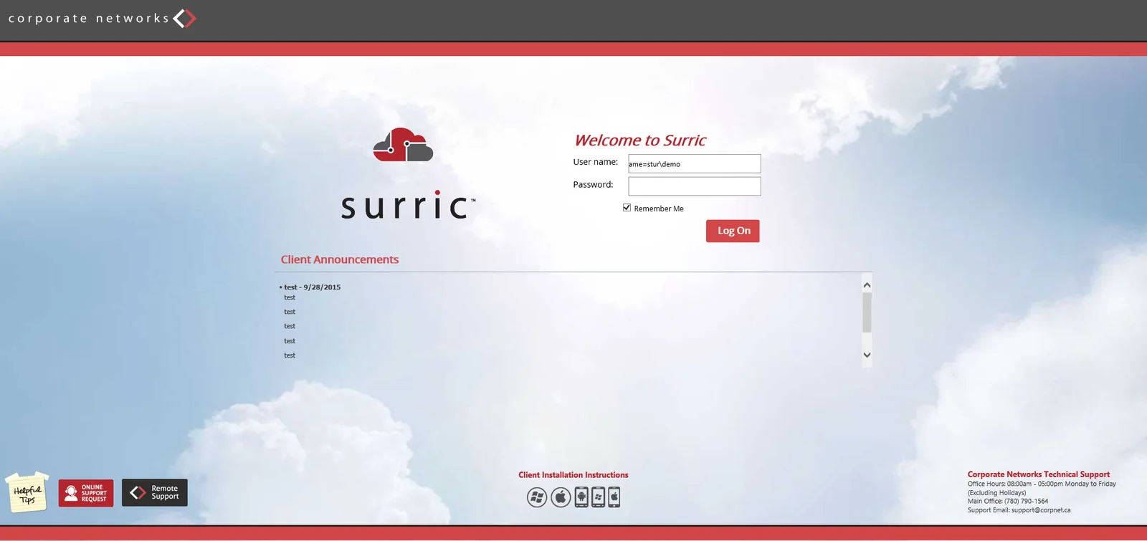Open Android phone installation instructions
This screenshot has width=1147, height=541.
(581, 497)
